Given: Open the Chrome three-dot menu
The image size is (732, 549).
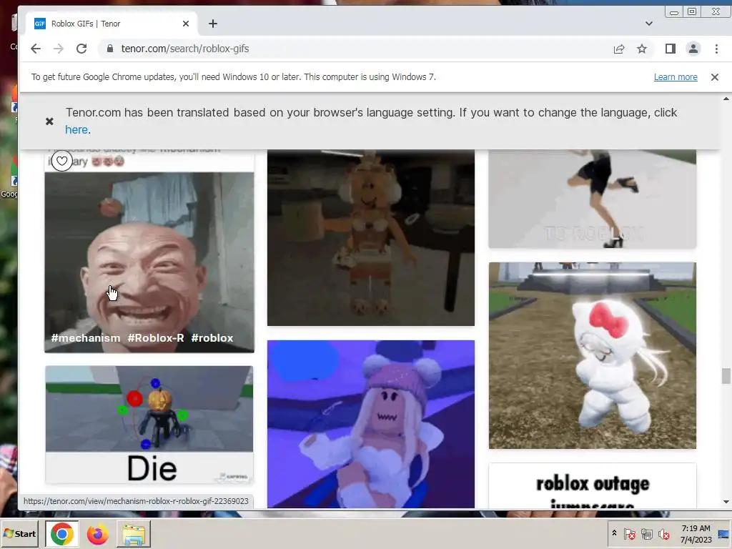Looking at the screenshot, I should click(716, 49).
